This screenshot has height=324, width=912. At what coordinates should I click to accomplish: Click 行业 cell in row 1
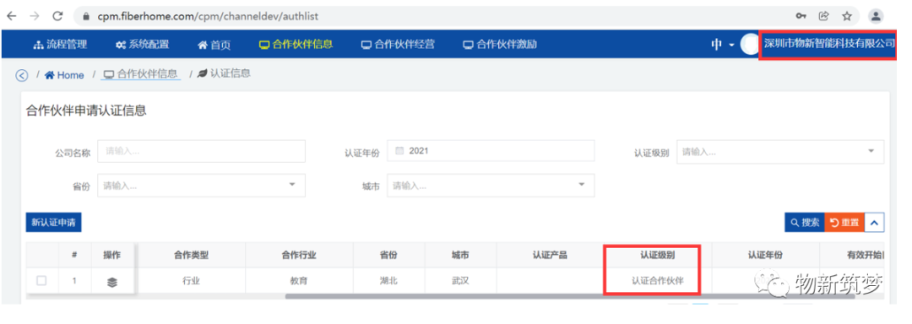click(192, 281)
